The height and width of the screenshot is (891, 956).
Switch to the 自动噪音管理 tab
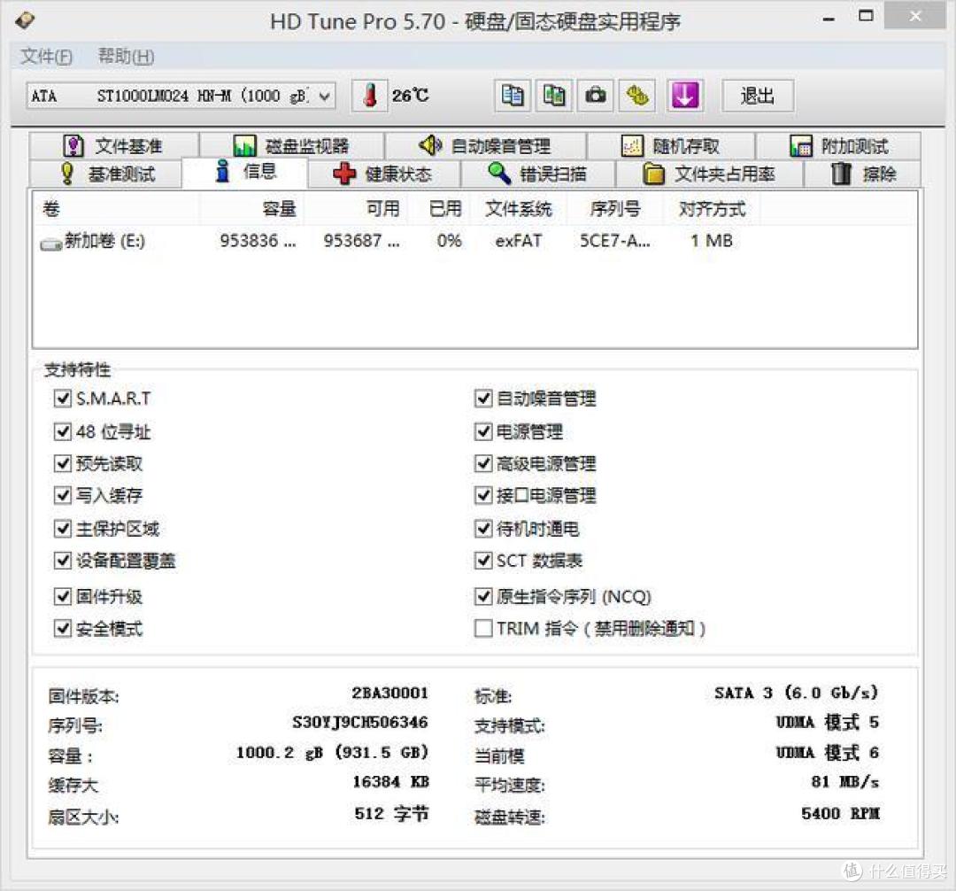[485, 146]
